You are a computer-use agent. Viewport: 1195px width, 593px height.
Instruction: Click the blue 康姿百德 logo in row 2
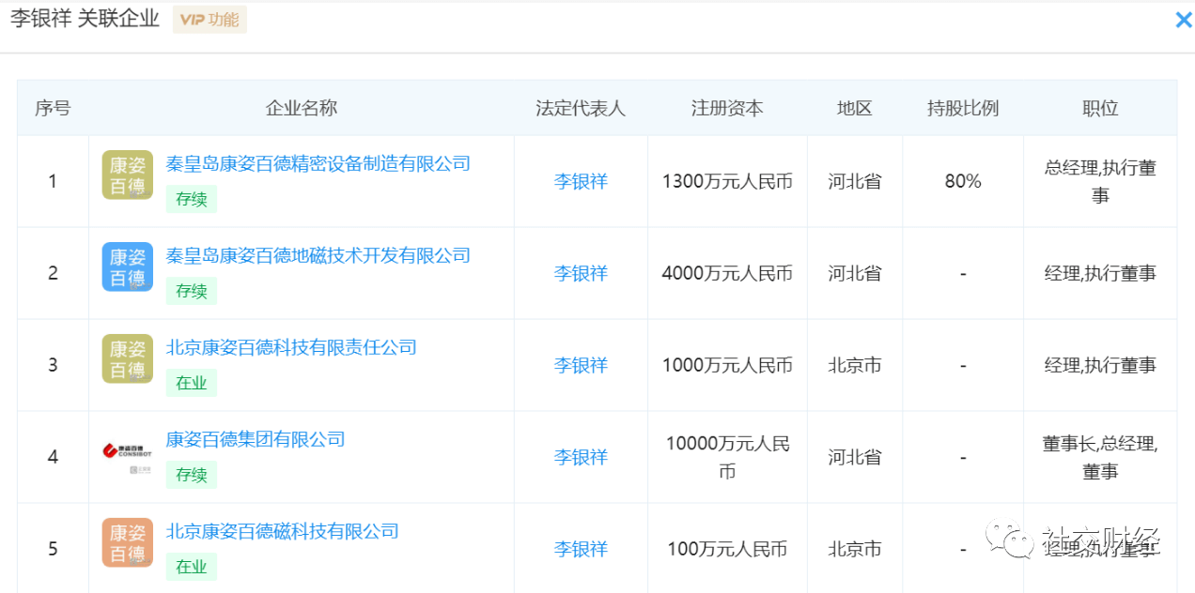coord(128,267)
